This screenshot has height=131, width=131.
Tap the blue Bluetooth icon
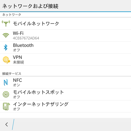pyautogui.click(x=6, y=47)
